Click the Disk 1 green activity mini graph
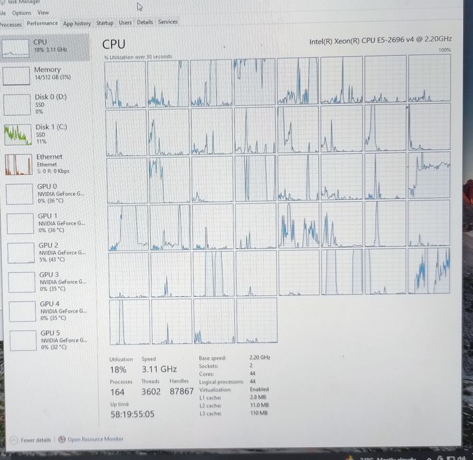 pyautogui.click(x=18, y=135)
